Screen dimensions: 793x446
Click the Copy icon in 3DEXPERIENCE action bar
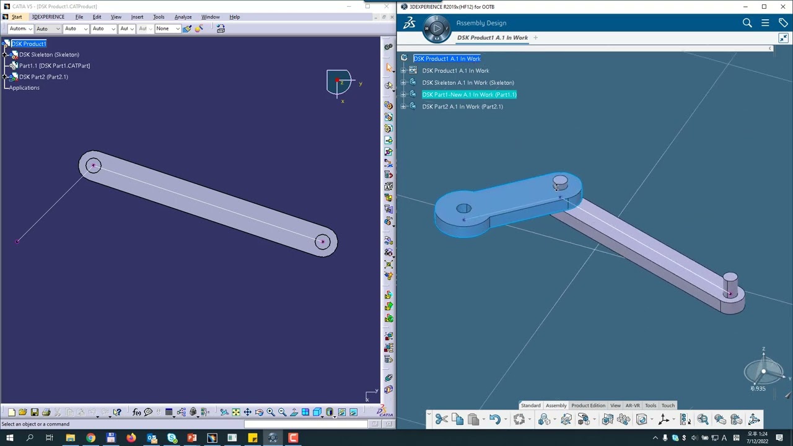point(457,419)
